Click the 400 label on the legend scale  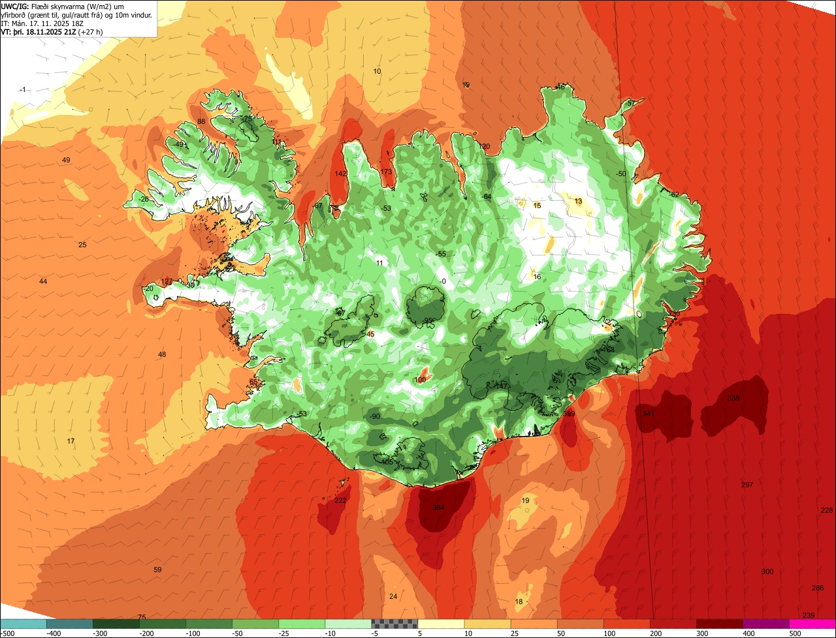[x=748, y=633]
